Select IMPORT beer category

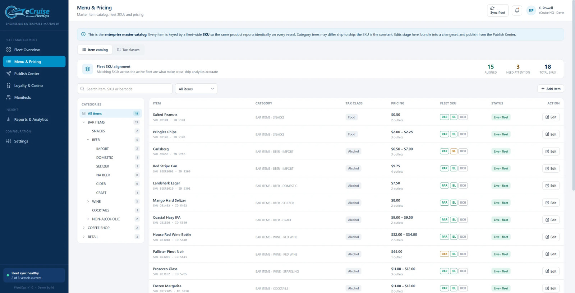click(111, 149)
